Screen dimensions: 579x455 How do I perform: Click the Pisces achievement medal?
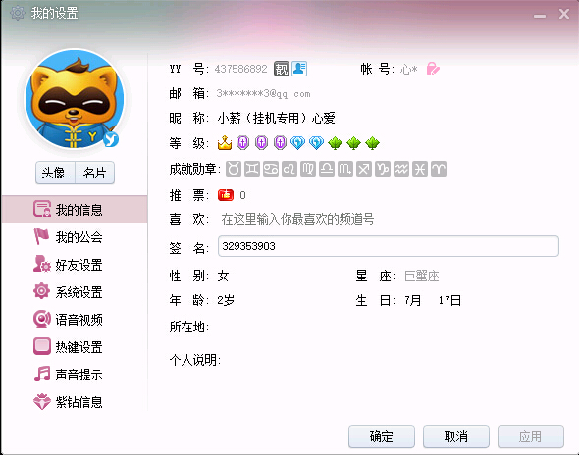[x=420, y=169]
